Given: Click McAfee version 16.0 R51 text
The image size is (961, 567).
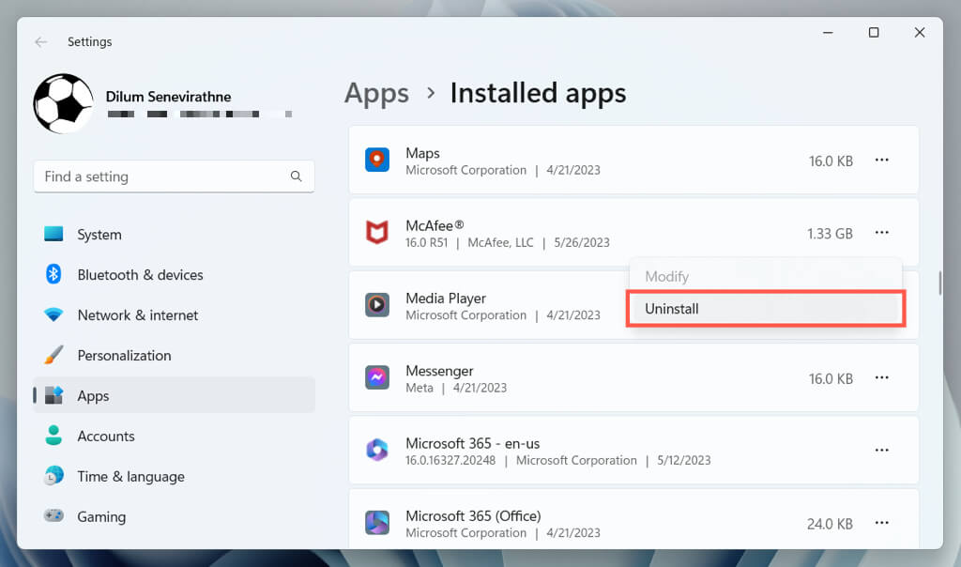Looking at the screenshot, I should (x=427, y=243).
